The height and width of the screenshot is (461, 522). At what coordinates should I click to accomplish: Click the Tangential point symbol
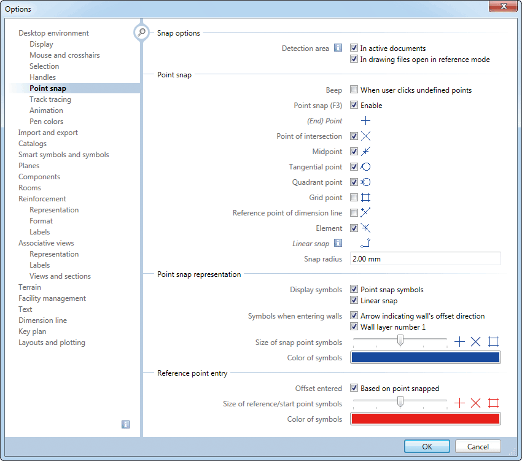click(x=365, y=167)
